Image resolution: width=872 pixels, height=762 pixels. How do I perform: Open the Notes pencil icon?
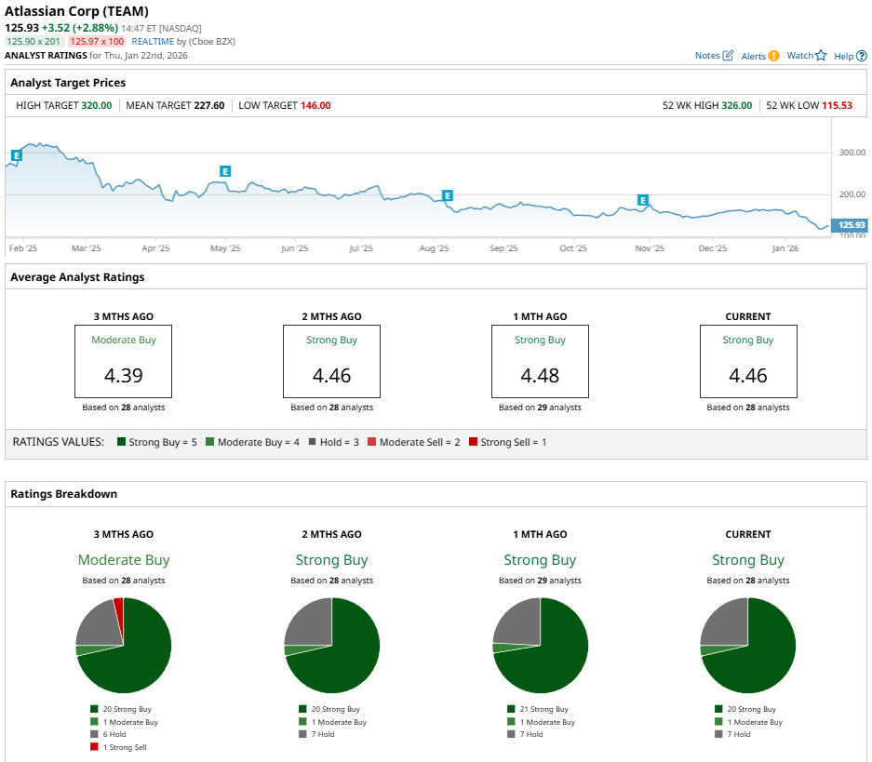point(728,56)
